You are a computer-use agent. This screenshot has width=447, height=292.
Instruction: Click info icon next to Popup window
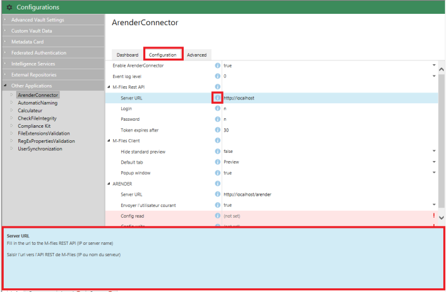tap(218, 172)
